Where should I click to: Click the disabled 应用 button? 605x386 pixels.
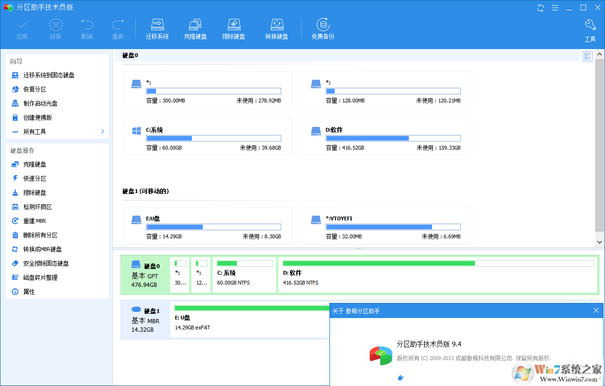tap(22, 28)
